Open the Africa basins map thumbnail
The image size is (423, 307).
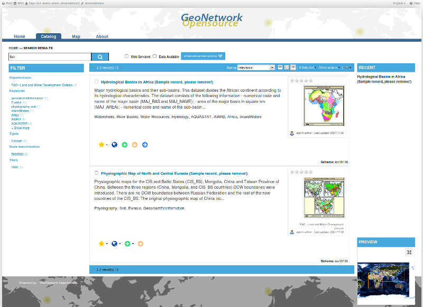pos(324,105)
